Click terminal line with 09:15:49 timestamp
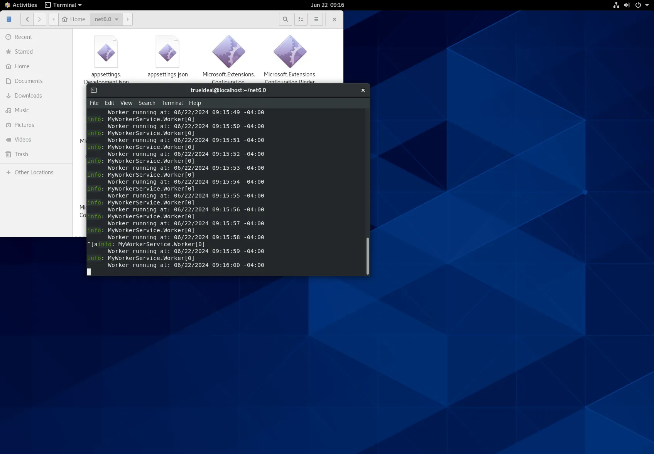This screenshot has width=654, height=454. pos(186,113)
